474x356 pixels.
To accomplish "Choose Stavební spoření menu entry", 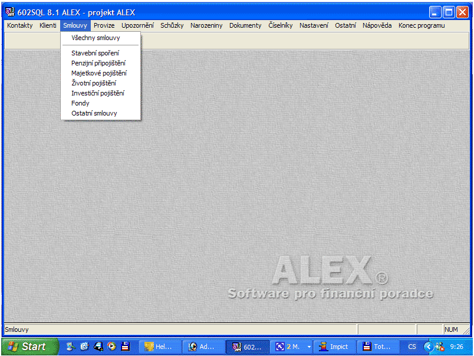I will click(95, 53).
